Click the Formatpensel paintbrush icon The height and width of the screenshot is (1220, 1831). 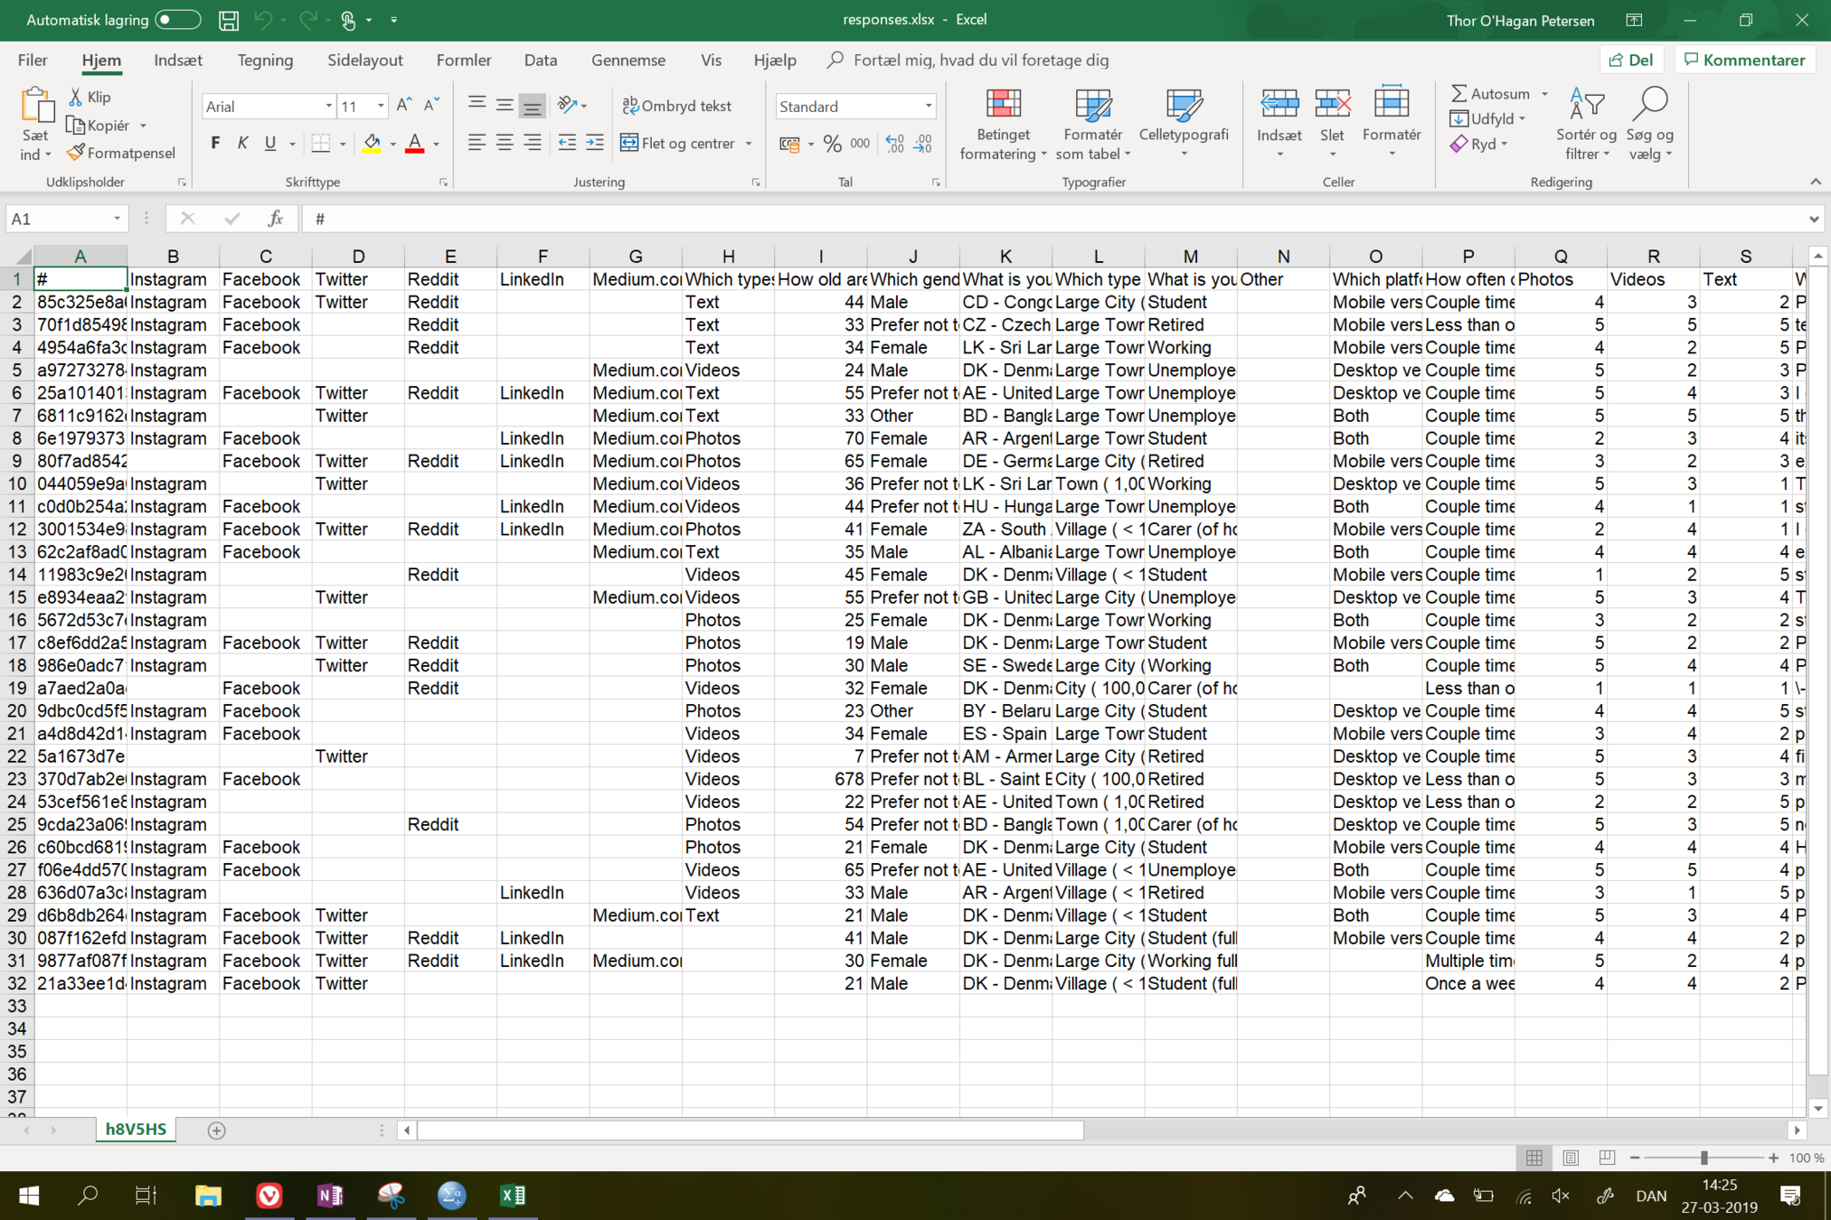pos(76,153)
